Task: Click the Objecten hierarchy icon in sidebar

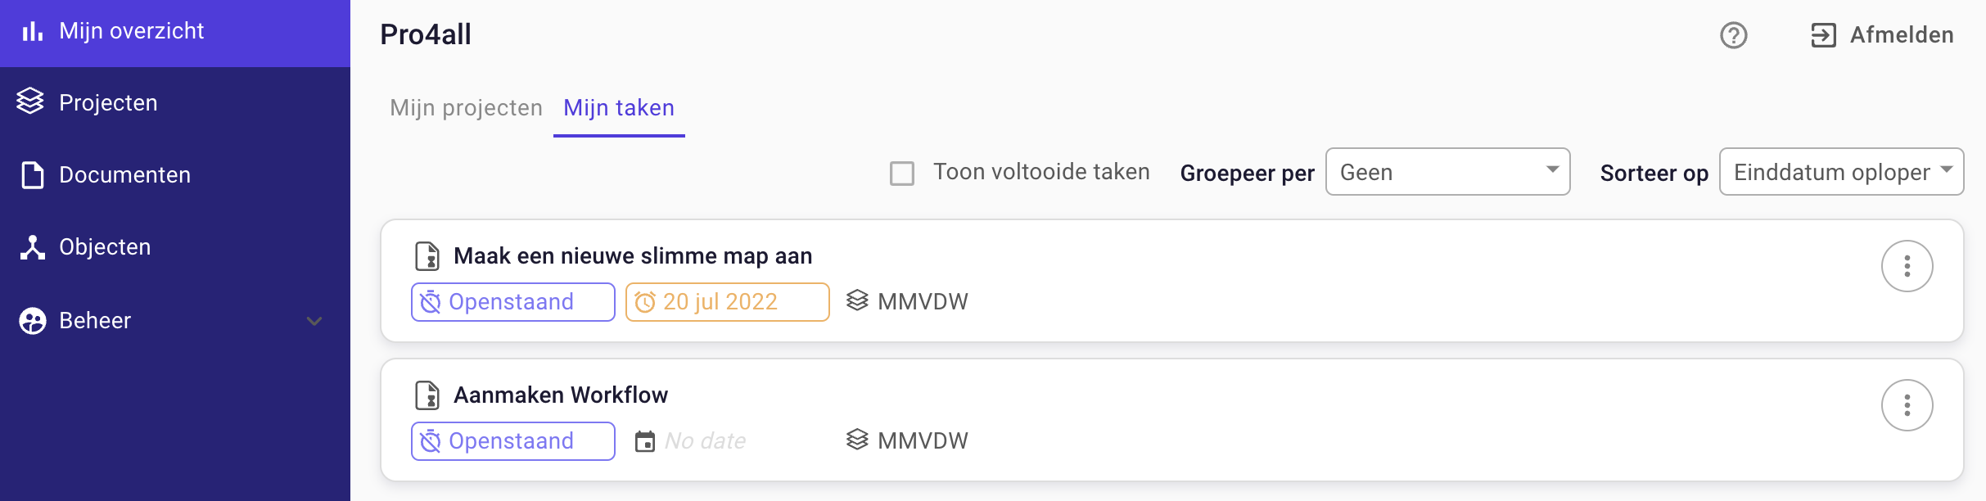Action: point(32,247)
